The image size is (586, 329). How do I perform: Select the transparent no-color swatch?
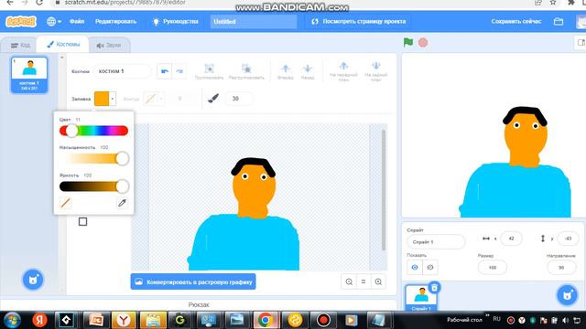click(x=65, y=203)
